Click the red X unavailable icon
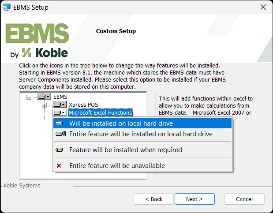The height and width of the screenshot is (213, 273). point(60,166)
